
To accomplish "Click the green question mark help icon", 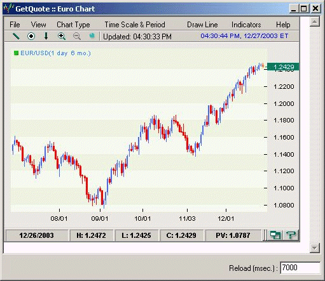I will coord(291,235).
